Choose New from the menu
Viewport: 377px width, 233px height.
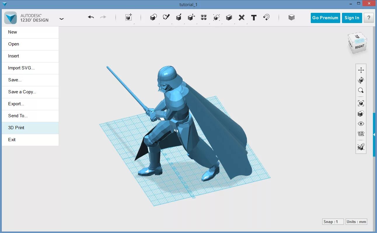30,32
